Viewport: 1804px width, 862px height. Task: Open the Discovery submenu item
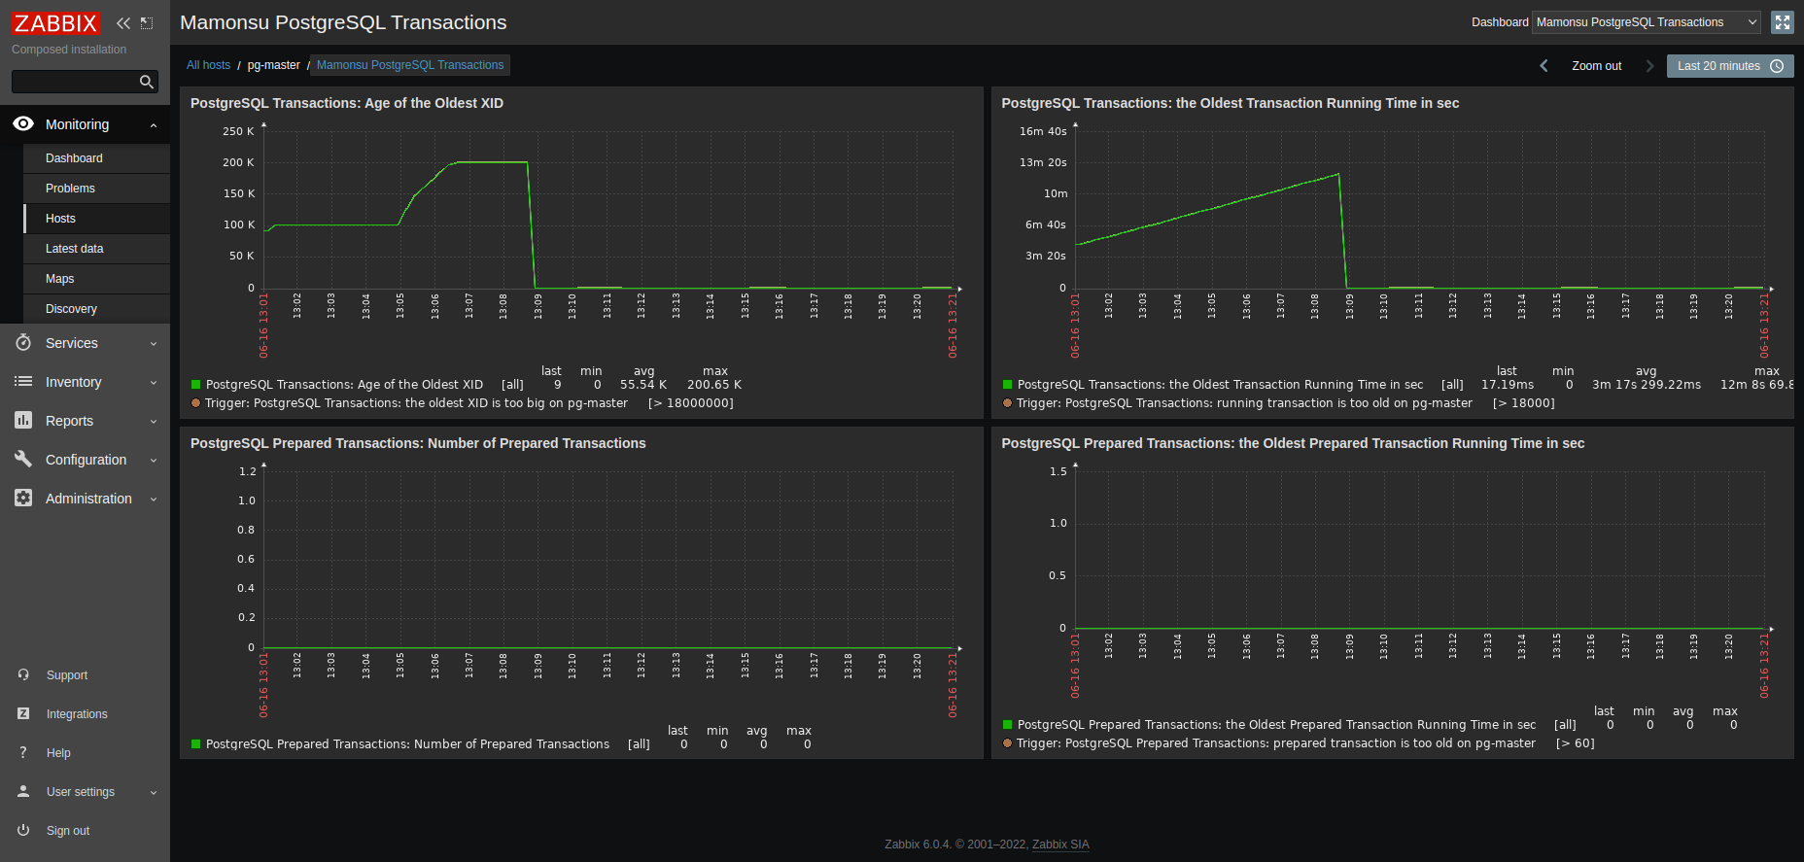click(x=96, y=309)
